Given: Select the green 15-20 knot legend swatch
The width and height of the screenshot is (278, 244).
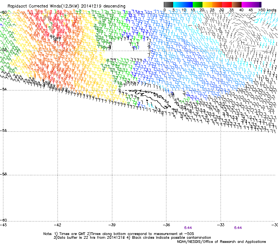Looking at the screenshot, I should point(198,5).
